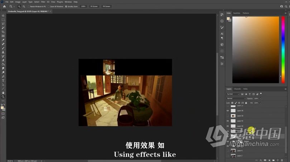Select the Healing Brush tool
This screenshot has width=290, height=162.
(x=3, y=44)
